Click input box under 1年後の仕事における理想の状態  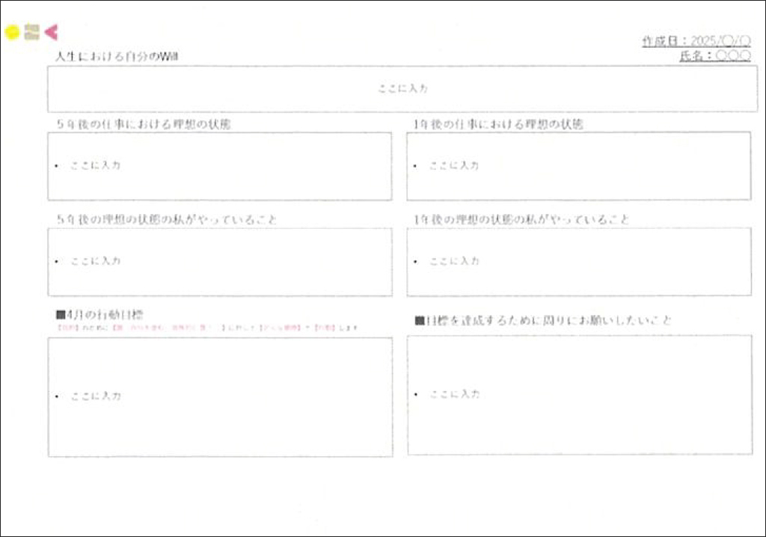[x=579, y=165]
